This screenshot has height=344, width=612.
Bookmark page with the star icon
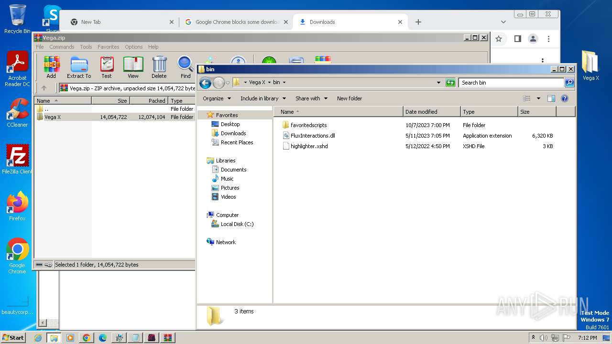tap(499, 39)
